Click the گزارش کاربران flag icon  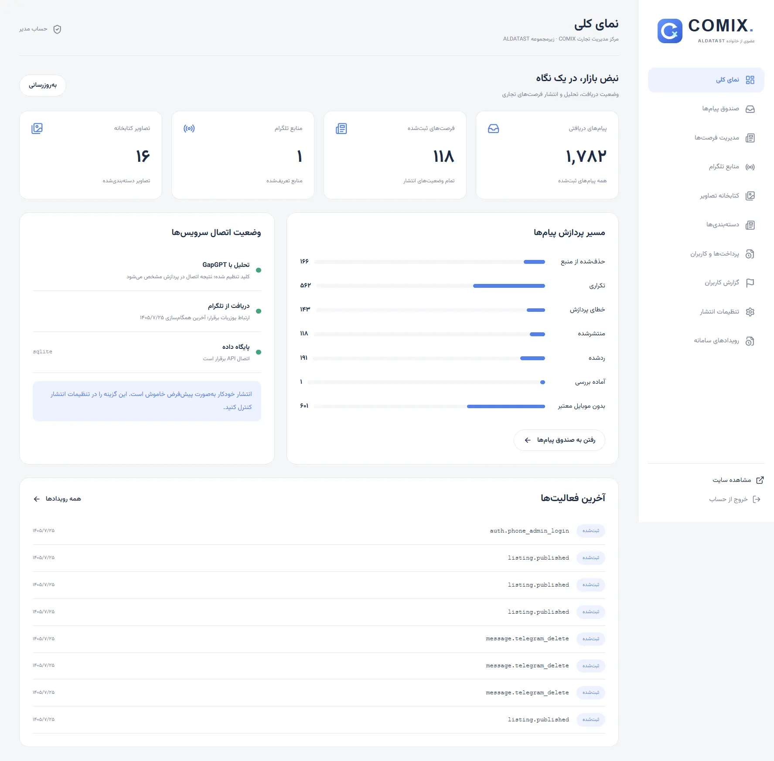click(750, 283)
